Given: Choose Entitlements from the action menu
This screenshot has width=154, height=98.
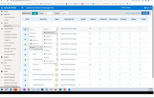Looking at the screenshot, I should pyautogui.click(x=36, y=44).
